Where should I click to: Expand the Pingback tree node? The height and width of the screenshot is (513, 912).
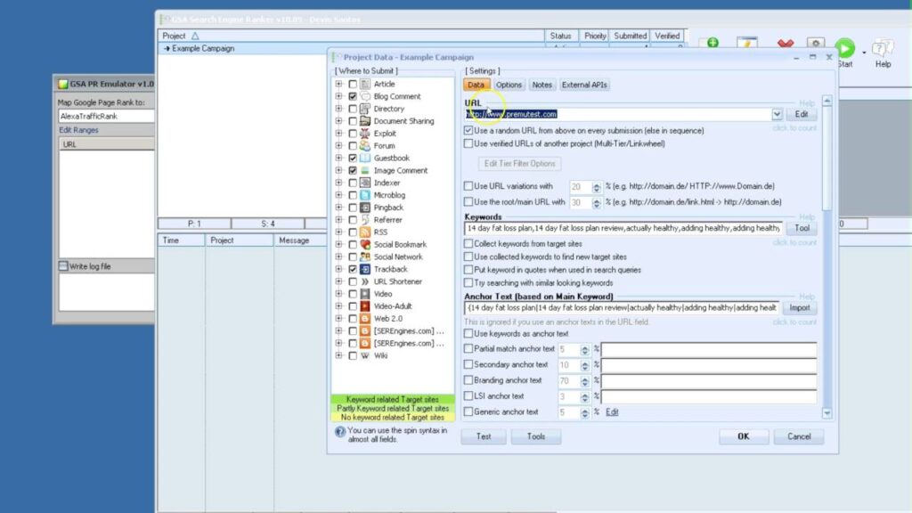point(339,207)
